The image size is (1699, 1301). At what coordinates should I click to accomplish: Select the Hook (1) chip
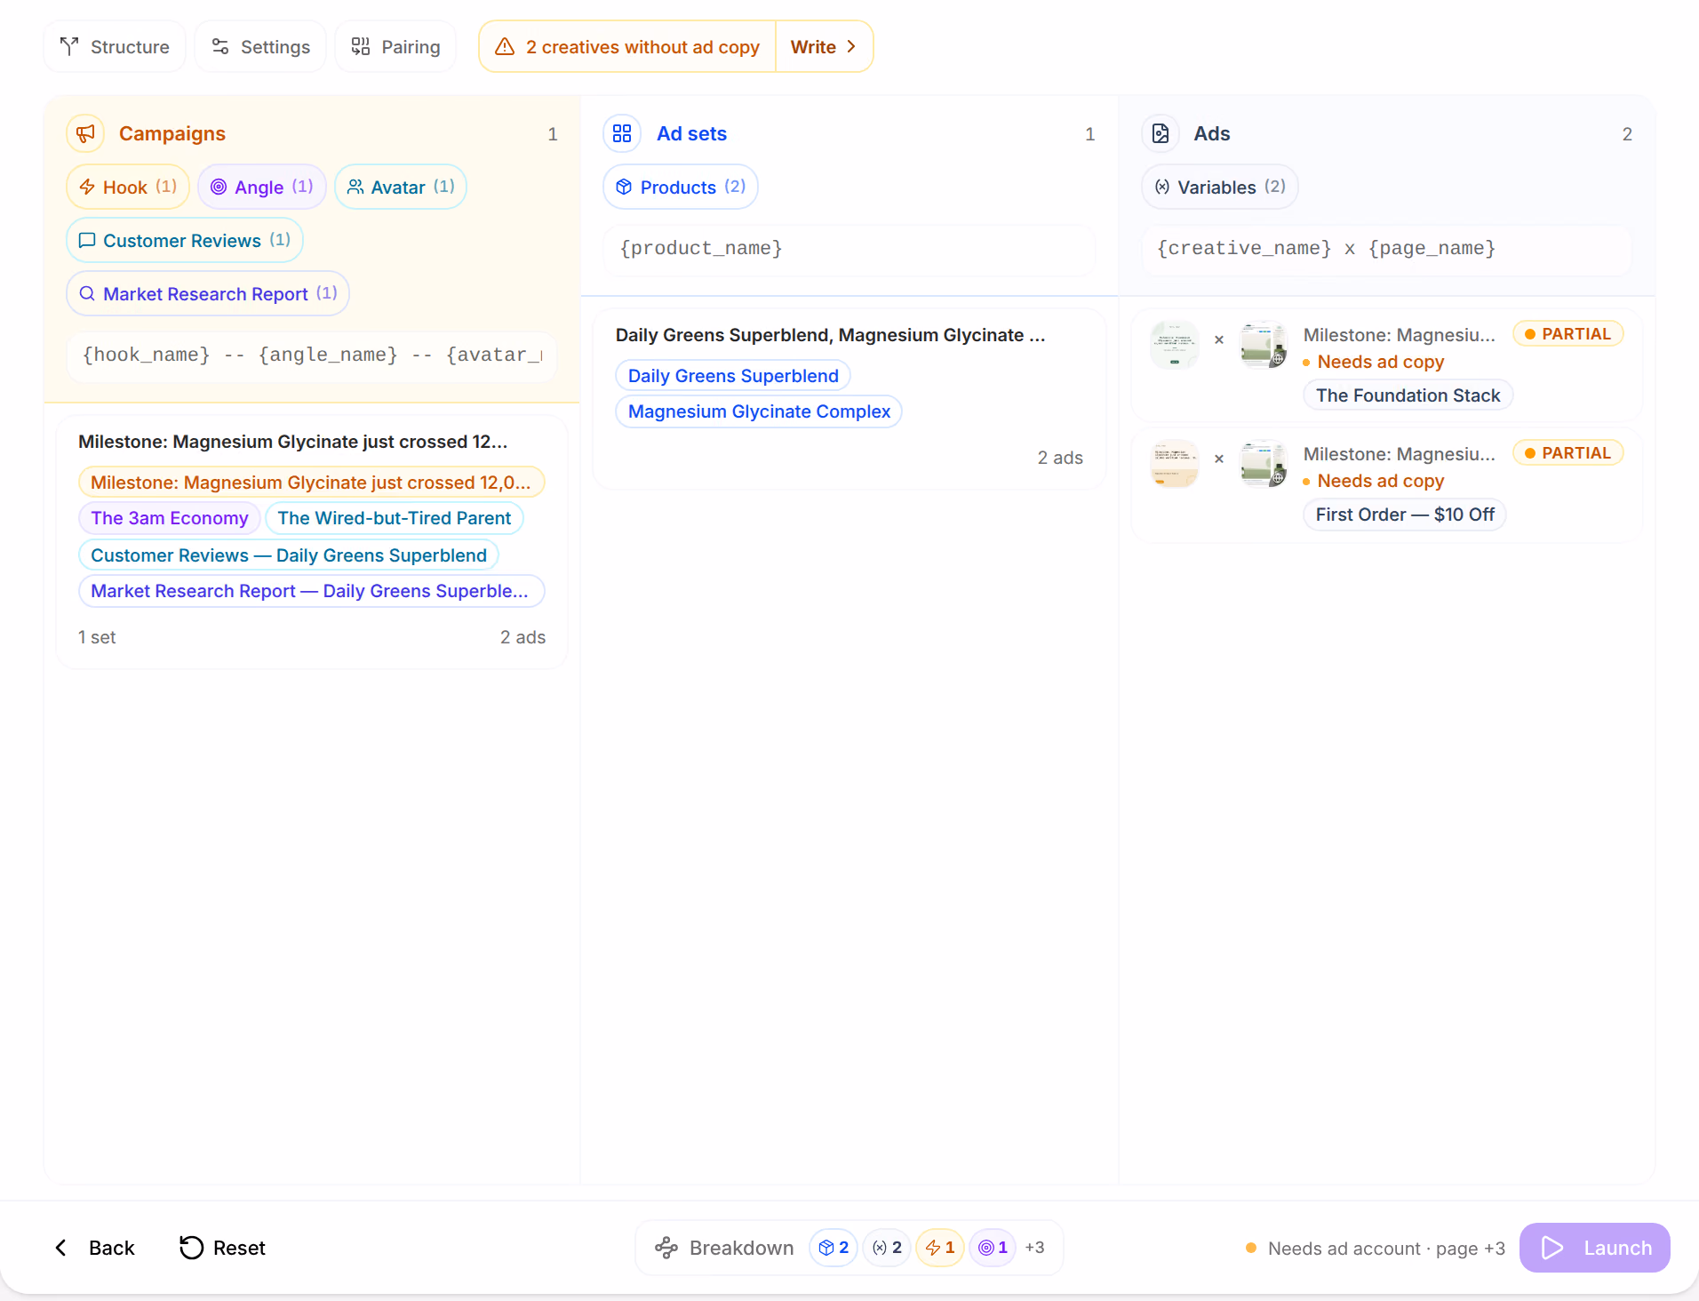tap(128, 187)
